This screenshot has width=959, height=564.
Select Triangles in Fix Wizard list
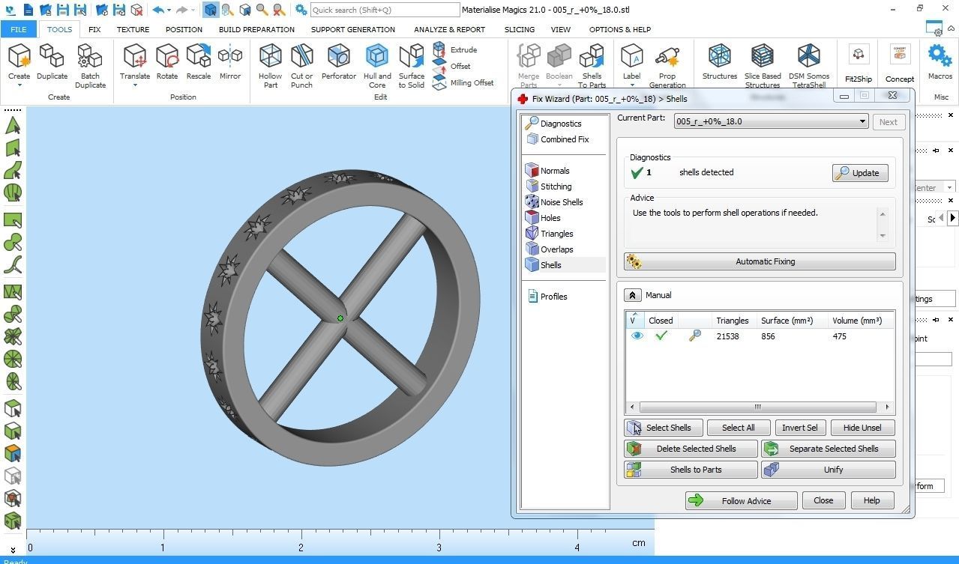pos(550,234)
